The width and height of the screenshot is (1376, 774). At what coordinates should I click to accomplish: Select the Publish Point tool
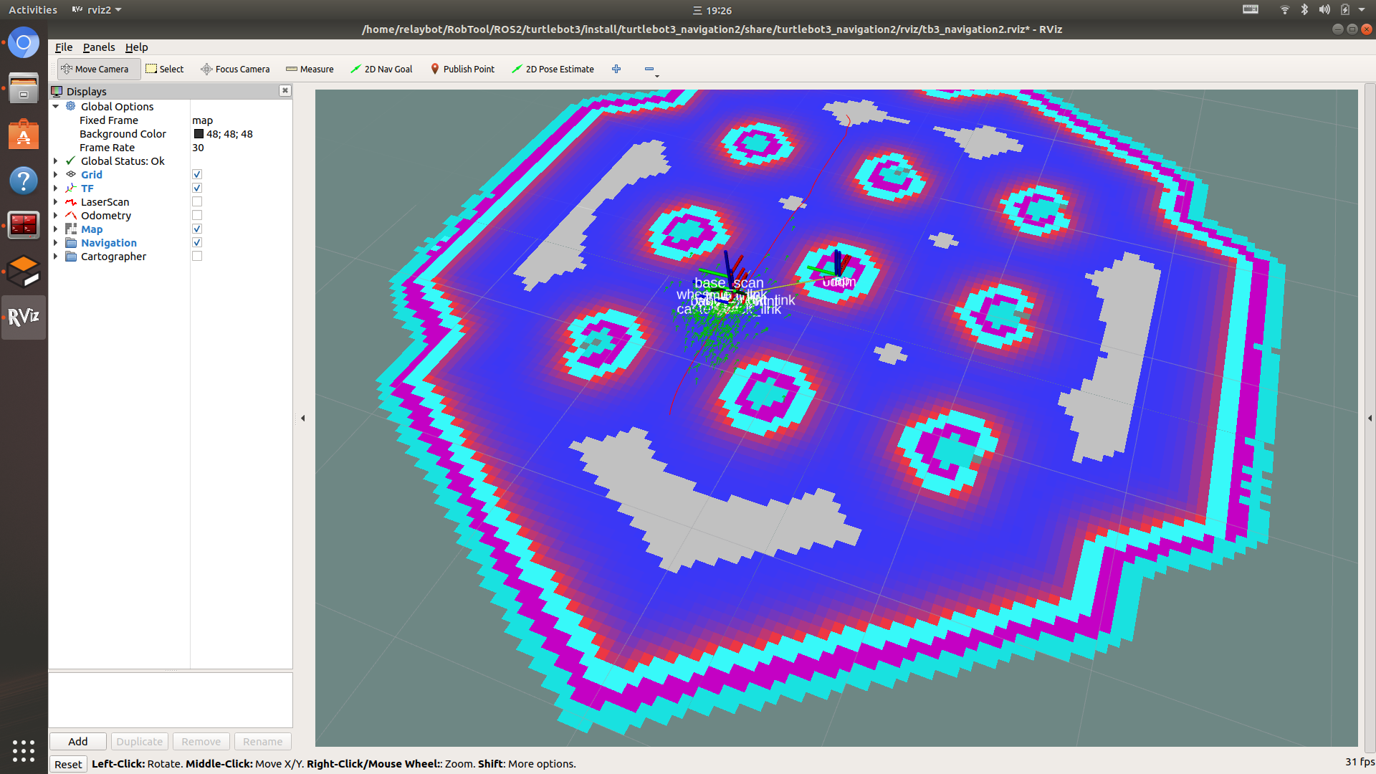click(462, 69)
